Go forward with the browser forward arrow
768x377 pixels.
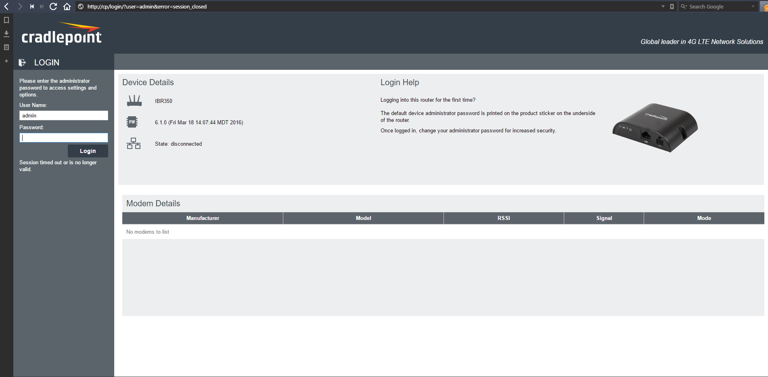coord(20,6)
